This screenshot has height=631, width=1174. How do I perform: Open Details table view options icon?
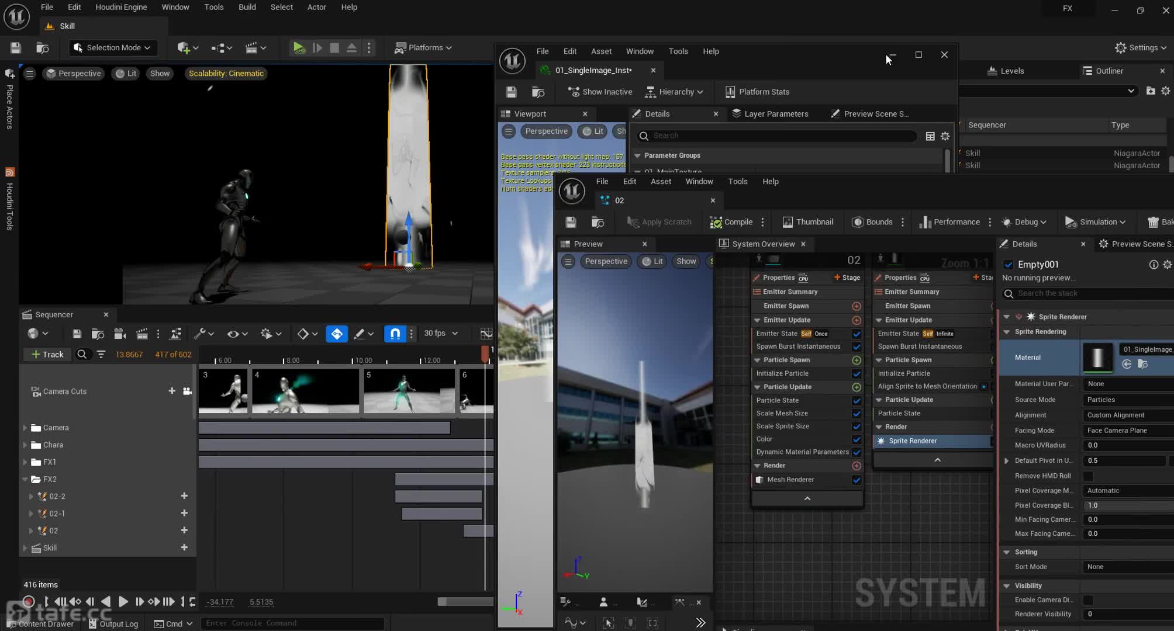(x=930, y=136)
